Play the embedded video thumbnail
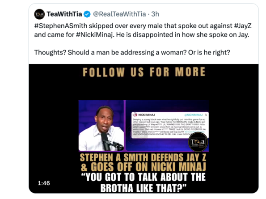Viewport: 266px width, 199px height. (144, 129)
